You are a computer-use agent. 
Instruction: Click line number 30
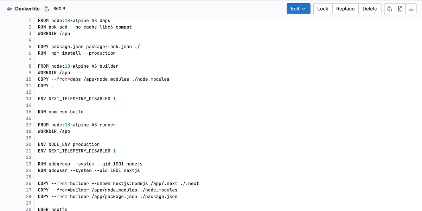click(28, 209)
